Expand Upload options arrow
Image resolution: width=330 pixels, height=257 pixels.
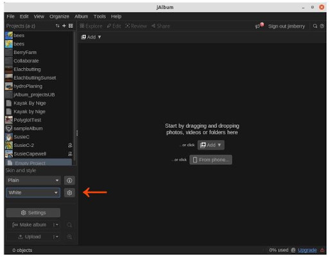(x=56, y=237)
